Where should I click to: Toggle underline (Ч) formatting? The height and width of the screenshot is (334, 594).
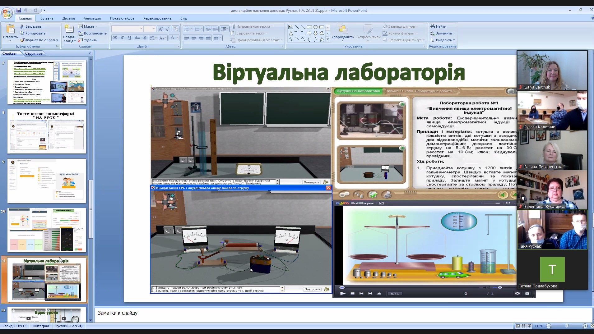(130, 38)
